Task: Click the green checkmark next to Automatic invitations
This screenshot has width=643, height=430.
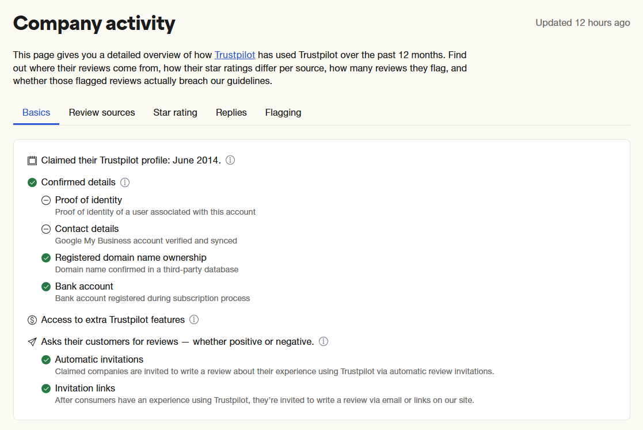Action: coord(46,359)
